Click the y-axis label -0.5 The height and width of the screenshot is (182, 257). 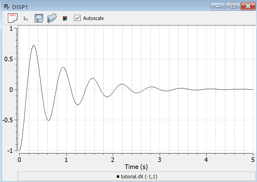pos(8,120)
